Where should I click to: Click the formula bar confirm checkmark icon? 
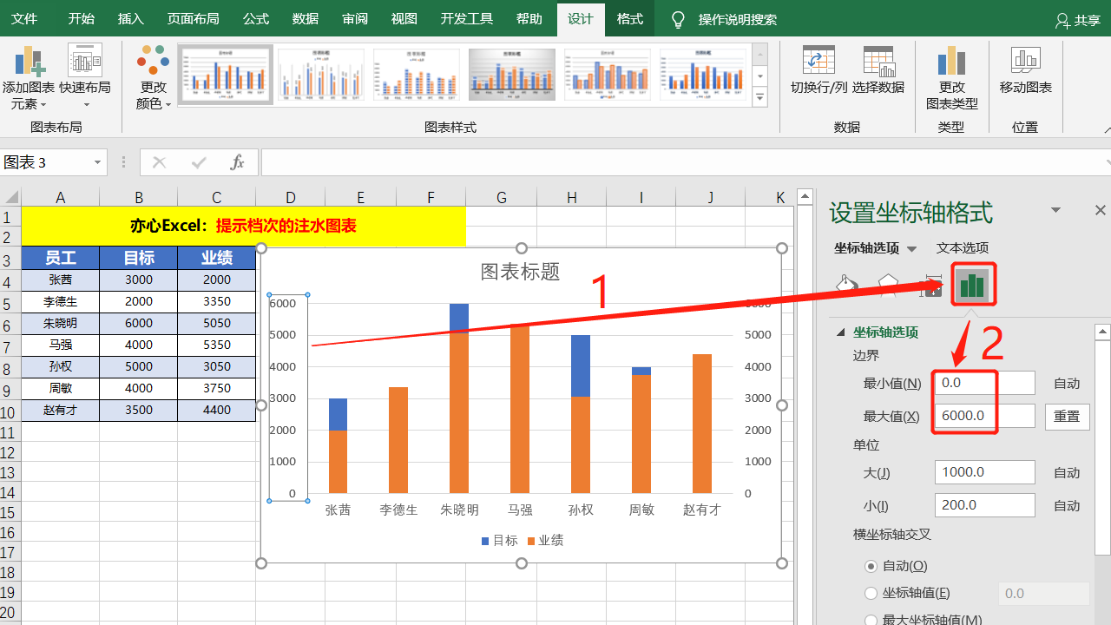click(199, 162)
